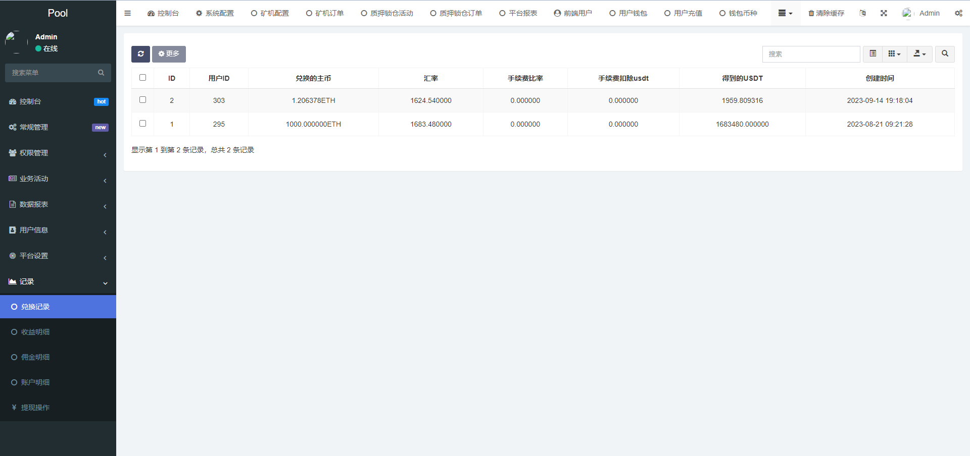Viewport: 970px width, 456px height.
Task: Click the settings gear icon at top right
Action: (x=958, y=13)
